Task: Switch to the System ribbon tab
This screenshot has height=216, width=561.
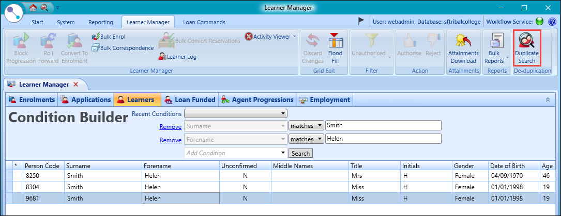Action: point(66,22)
